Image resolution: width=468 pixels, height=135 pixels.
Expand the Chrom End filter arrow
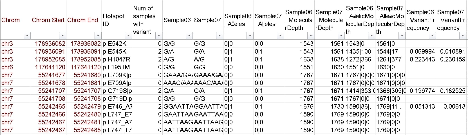click(98, 36)
